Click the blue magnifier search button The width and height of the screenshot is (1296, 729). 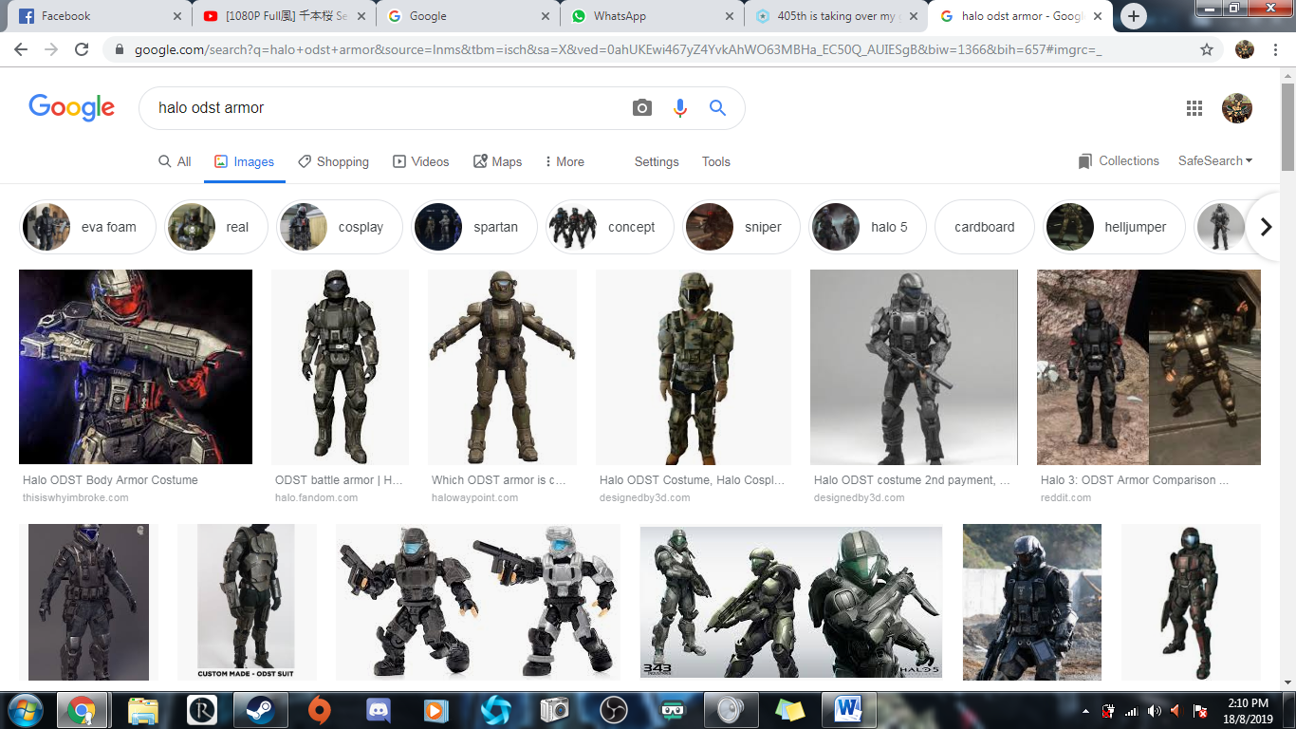click(717, 108)
